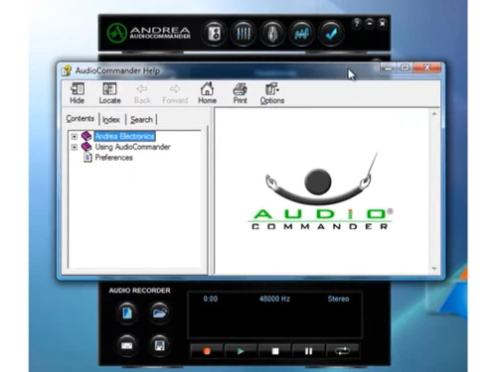Save the recording with the floppy disk icon
The image size is (497, 372).
(x=159, y=346)
